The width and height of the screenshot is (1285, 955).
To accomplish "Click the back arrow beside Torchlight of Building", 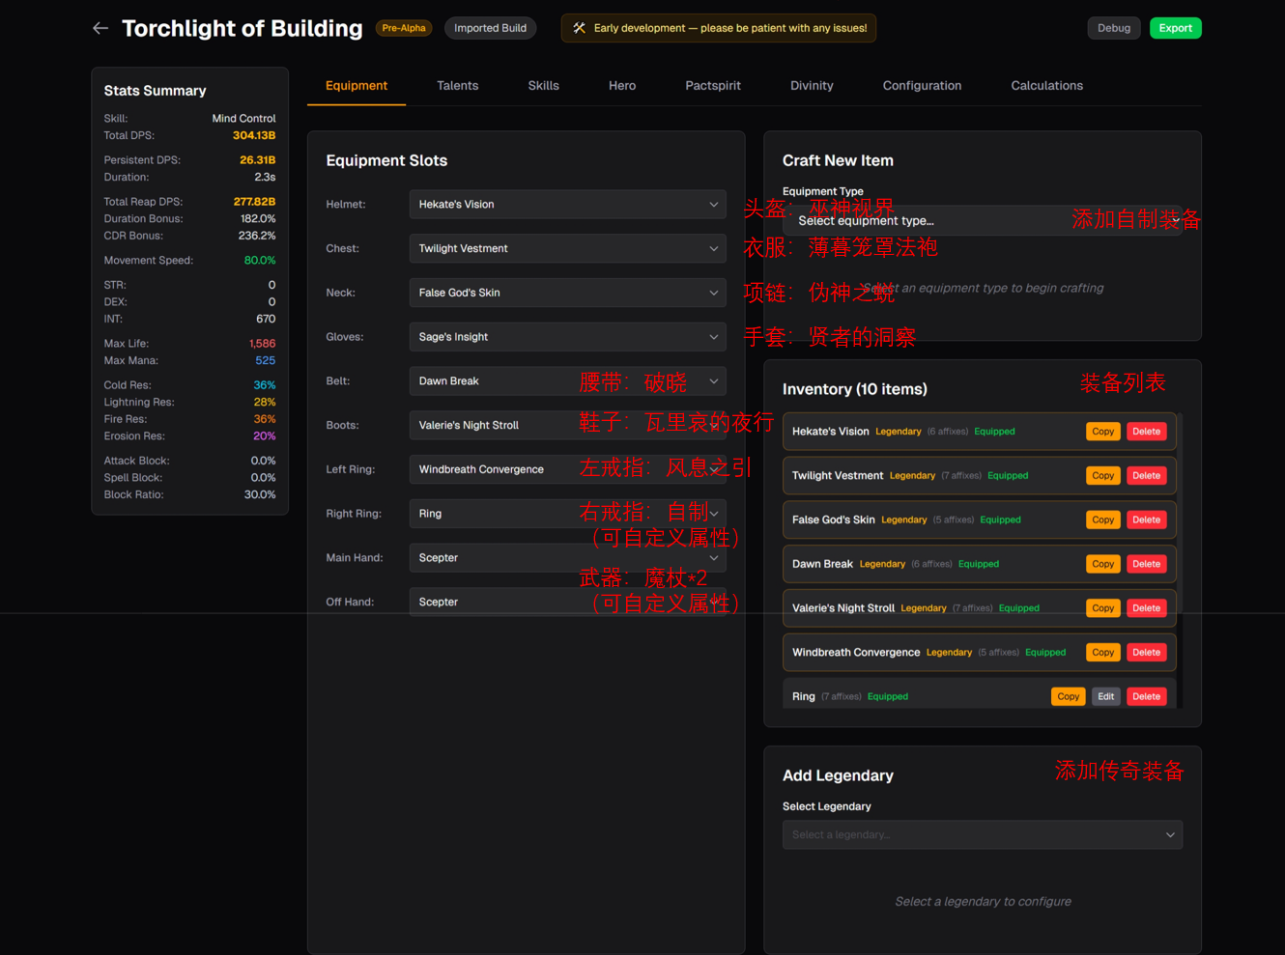I will (100, 28).
